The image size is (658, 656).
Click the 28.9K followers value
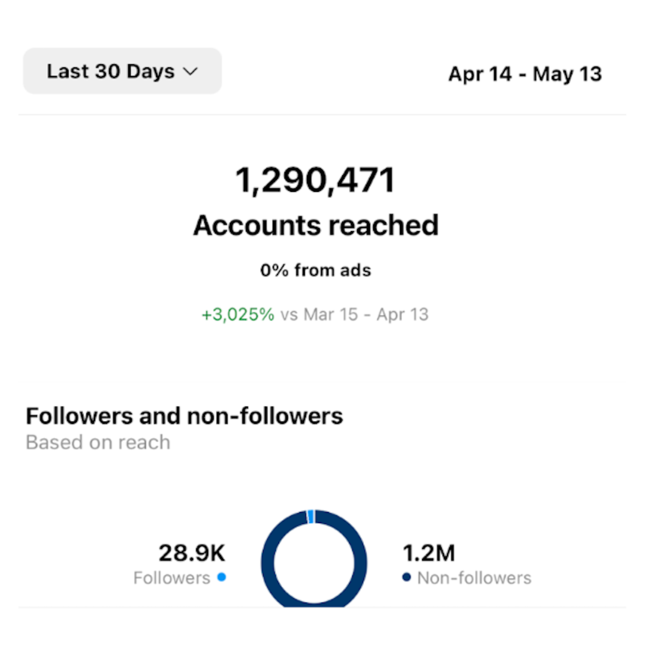click(x=192, y=553)
